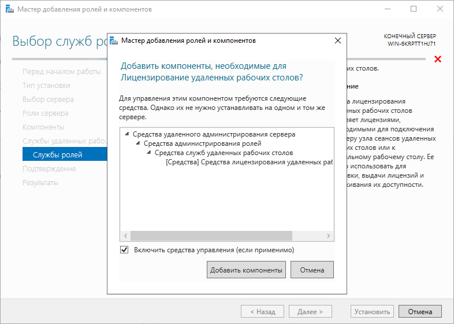Image resolution: width=454 pixels, height=324 pixels.
Task: Click the 'Средства служб удаленных рабочих столов' label
Action: (x=224, y=153)
